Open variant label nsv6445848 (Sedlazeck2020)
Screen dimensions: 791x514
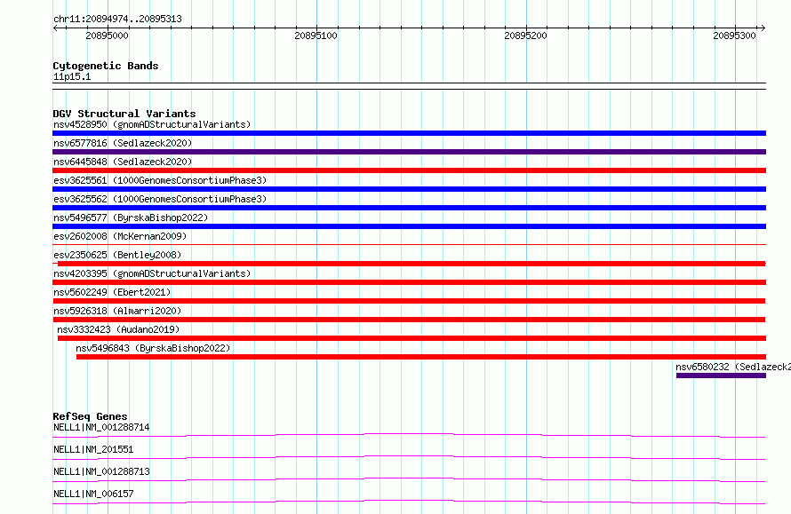pos(123,162)
